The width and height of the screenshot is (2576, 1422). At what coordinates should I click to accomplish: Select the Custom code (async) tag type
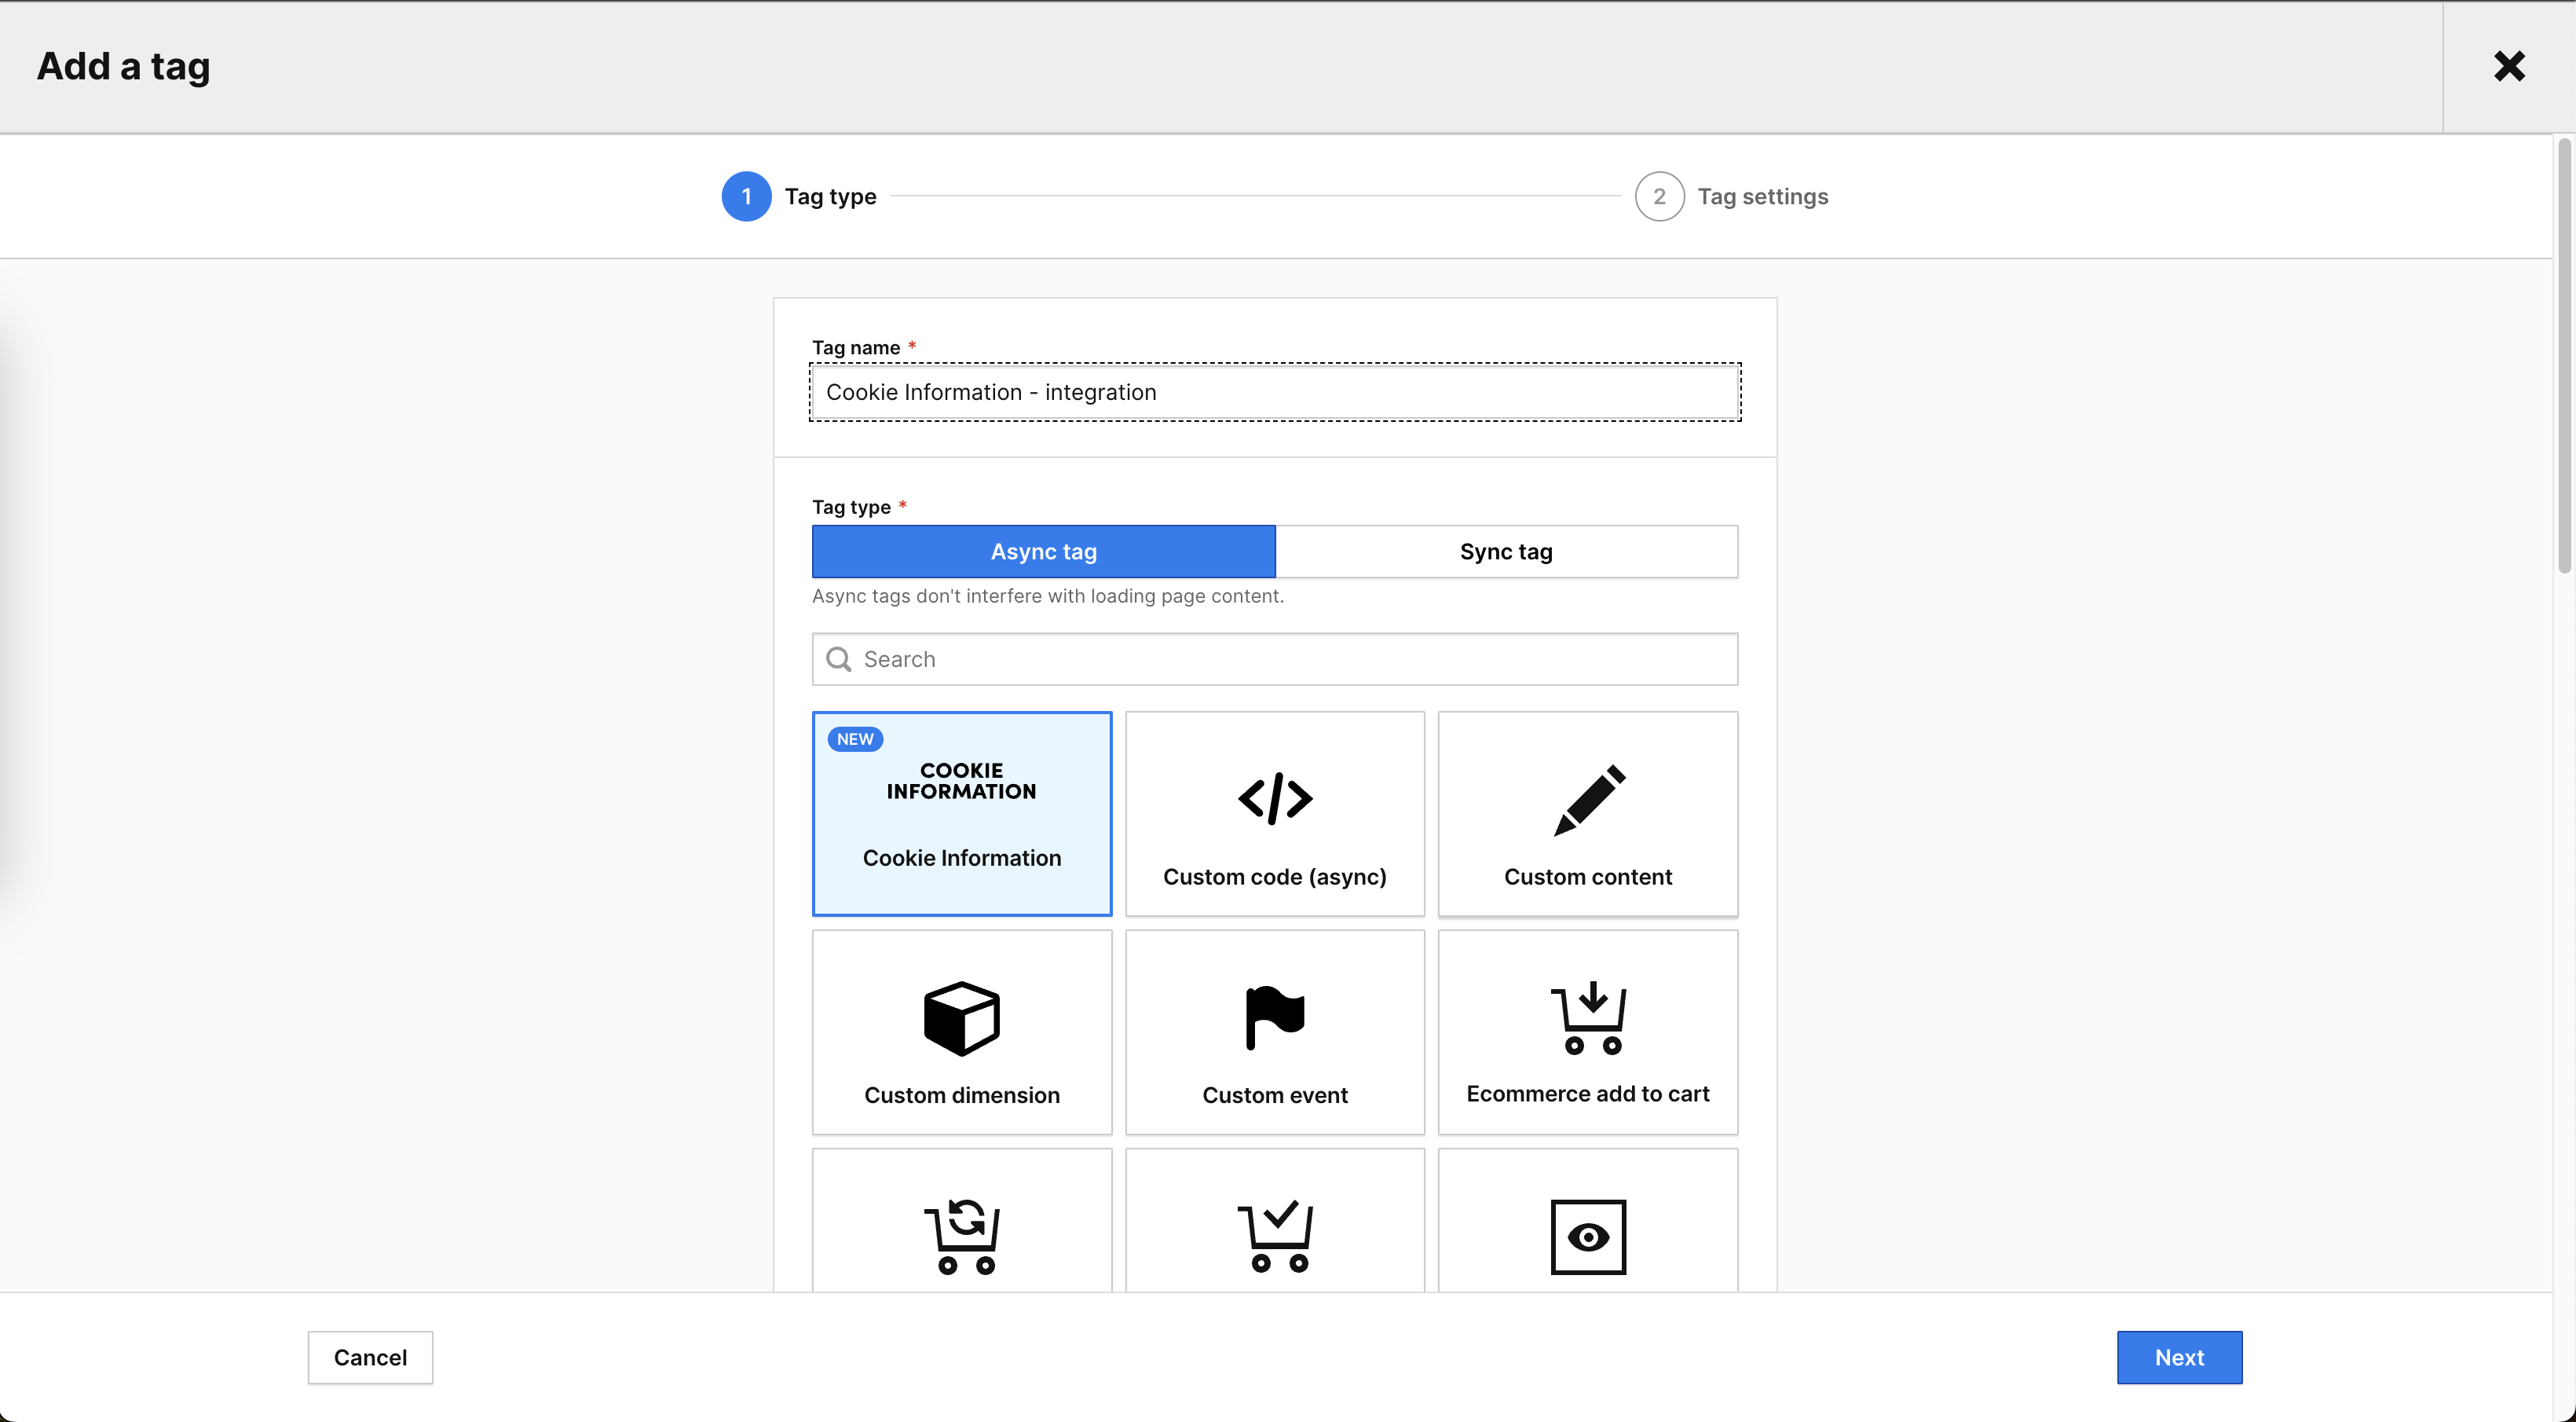(x=1274, y=813)
